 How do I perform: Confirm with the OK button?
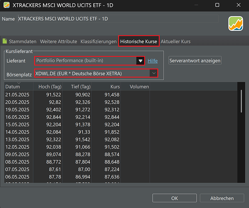(174, 198)
